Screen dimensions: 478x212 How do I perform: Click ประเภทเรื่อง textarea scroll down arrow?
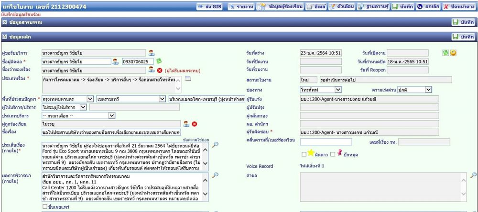pos(179,89)
